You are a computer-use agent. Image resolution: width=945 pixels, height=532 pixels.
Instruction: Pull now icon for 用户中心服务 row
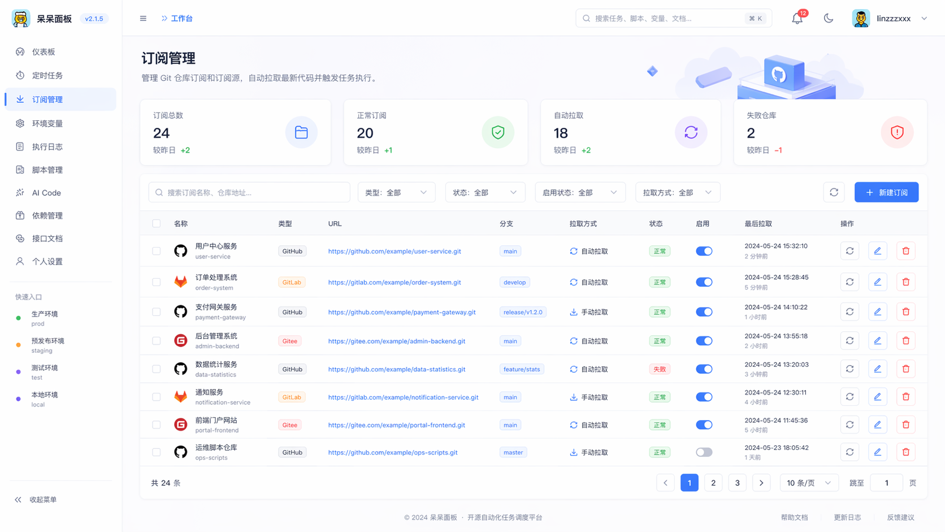849,251
